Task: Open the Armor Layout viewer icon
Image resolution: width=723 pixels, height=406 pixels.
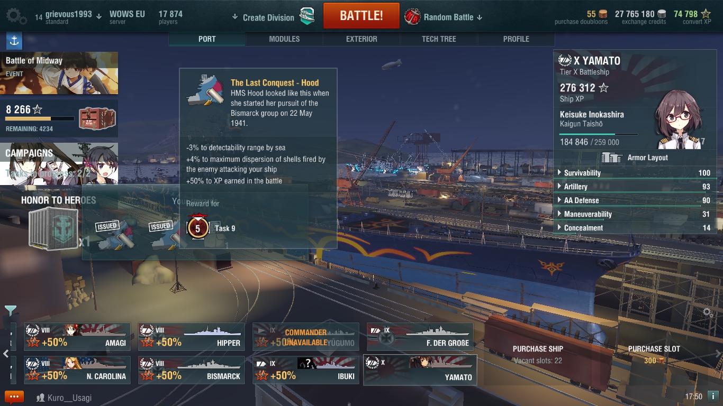Action: point(612,158)
